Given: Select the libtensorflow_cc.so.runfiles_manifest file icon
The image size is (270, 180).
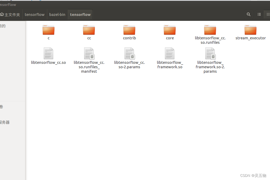Looking at the screenshot, I should point(89,53).
